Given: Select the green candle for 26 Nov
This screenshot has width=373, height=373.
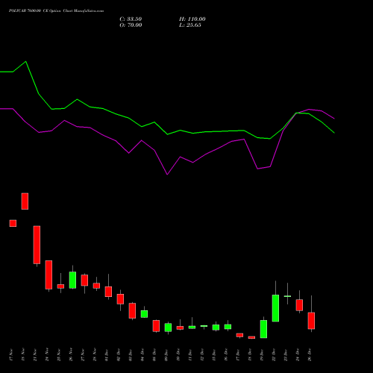Looking at the screenshot, I should point(72,280).
